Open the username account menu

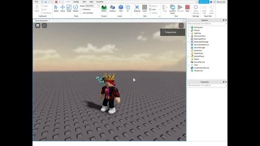tap(222, 2)
